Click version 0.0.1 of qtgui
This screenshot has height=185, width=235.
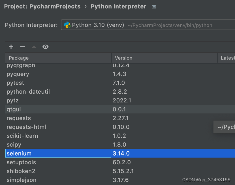pyautogui.click(x=119, y=109)
